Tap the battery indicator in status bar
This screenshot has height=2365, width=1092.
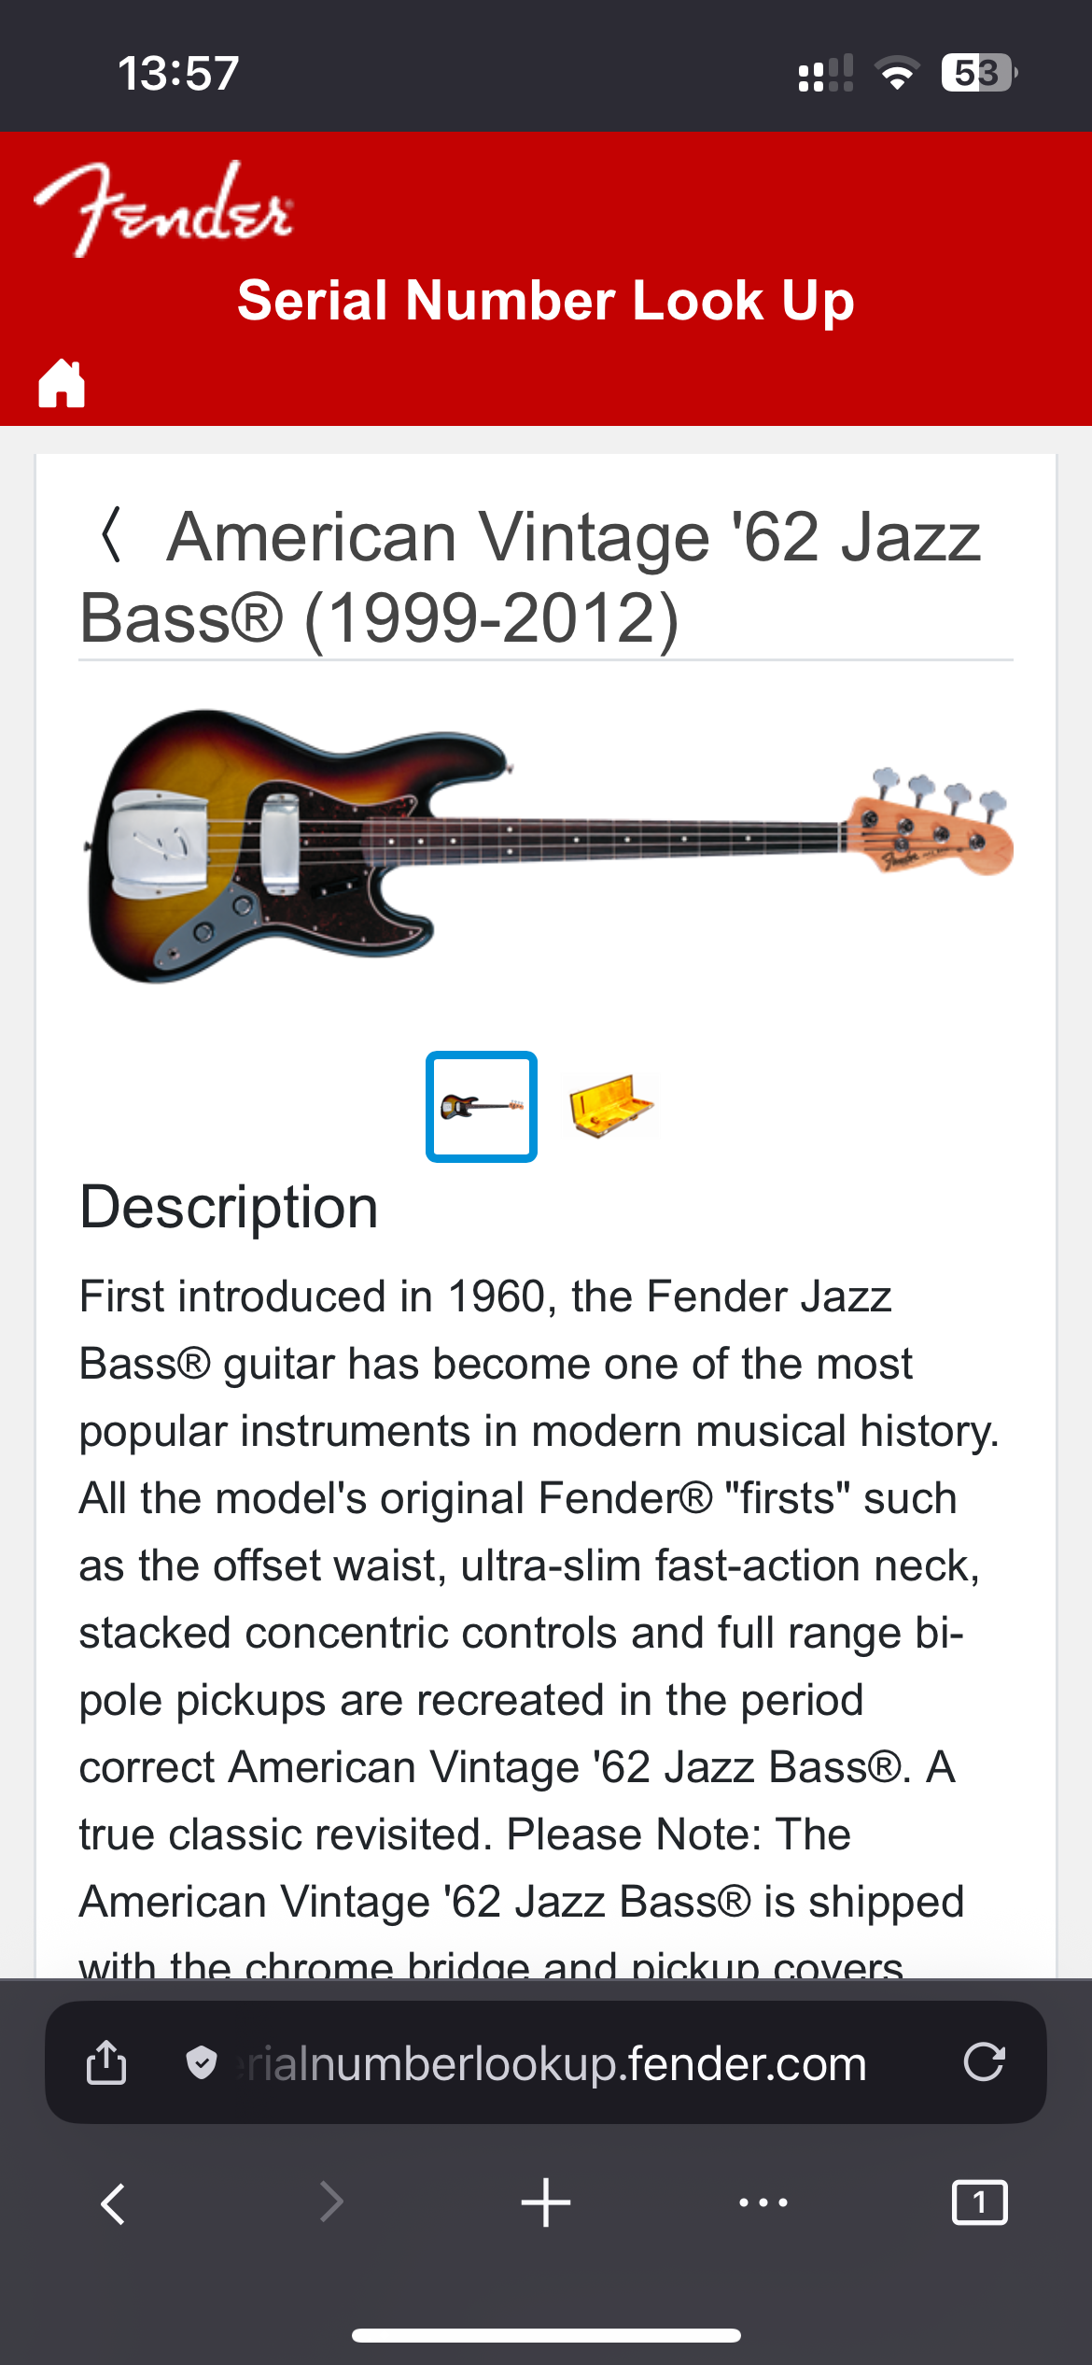[977, 73]
